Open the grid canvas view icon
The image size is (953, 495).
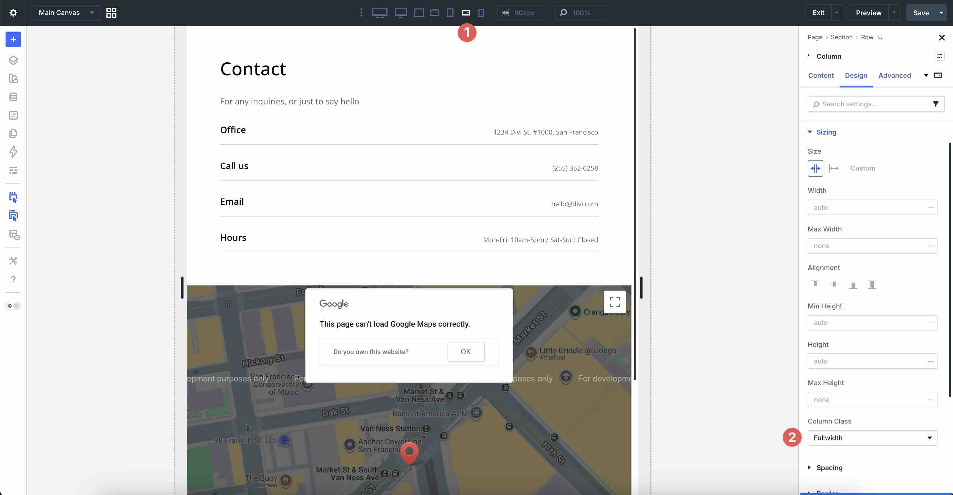pyautogui.click(x=111, y=13)
